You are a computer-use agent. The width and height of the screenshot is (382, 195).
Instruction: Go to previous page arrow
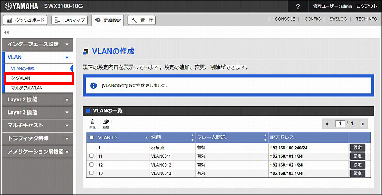point(327,124)
